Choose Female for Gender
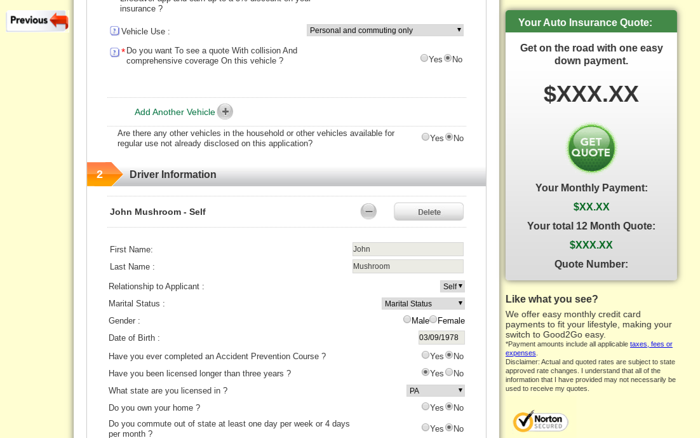Viewport: 700px width, 438px height. click(x=433, y=320)
